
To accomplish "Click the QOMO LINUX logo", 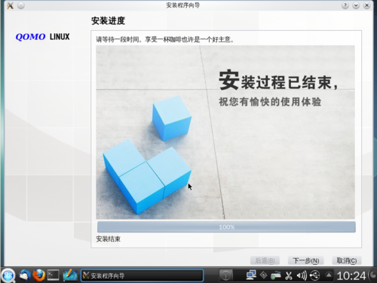I will coord(42,37).
